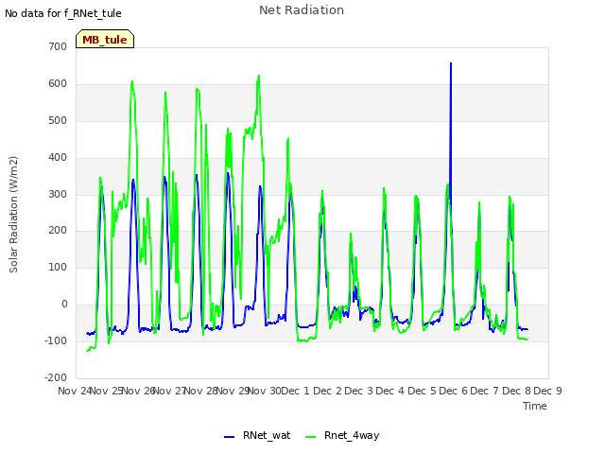Click the green Rnet_4way legend swatch
The height and width of the screenshot is (454, 605).
(310, 437)
